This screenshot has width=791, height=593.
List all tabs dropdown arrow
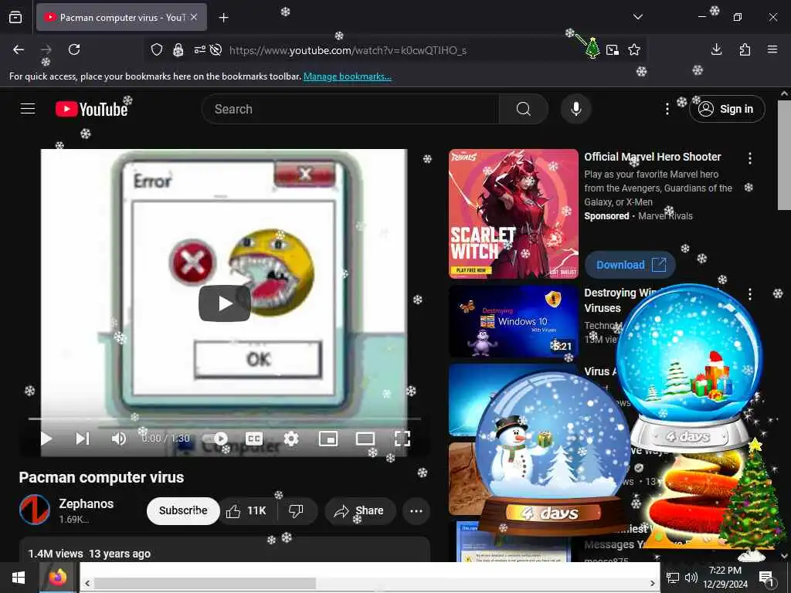(x=637, y=17)
